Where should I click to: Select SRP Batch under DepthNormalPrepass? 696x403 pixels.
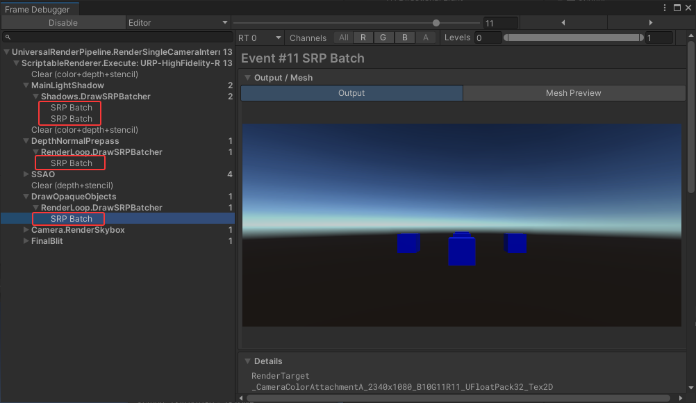point(71,163)
